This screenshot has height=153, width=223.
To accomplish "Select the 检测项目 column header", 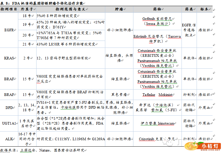I will click(8, 9).
